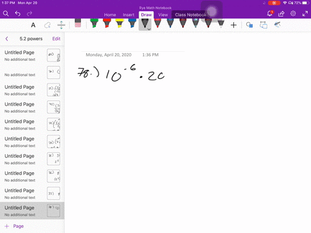Screen dimensions: 311x233
Task: Pick the green highlighter
Action: pos(94,23)
